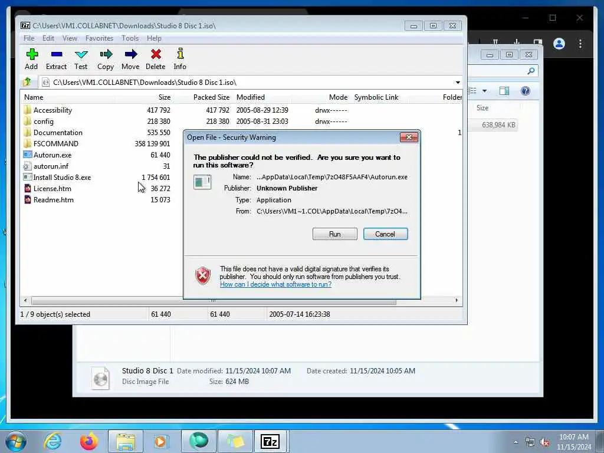Select the autorun.inf file icon
Viewport: 604px width, 453px height.
pyautogui.click(x=27, y=166)
